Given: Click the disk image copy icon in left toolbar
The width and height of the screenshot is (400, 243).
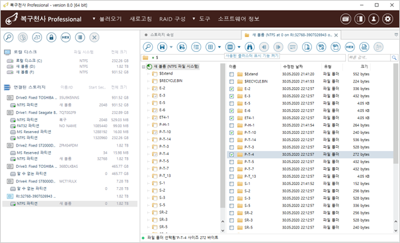Looking at the screenshot, I should pyautogui.click(x=37, y=37).
